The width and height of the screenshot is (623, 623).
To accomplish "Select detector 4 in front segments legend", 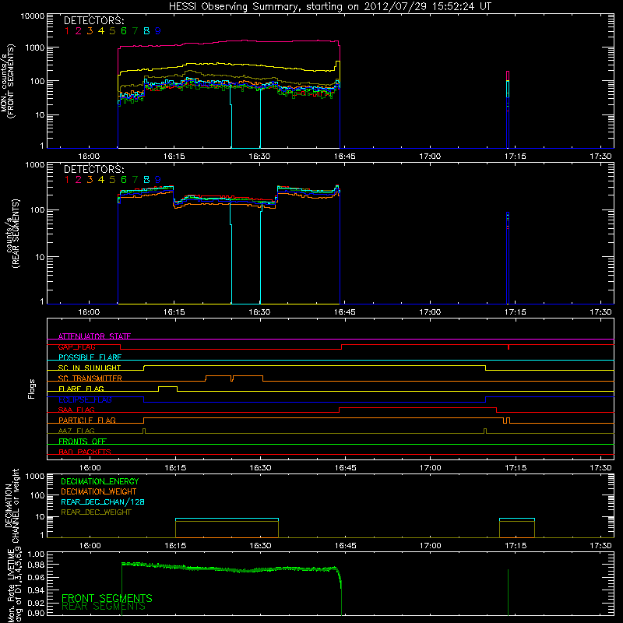I will pyautogui.click(x=101, y=31).
